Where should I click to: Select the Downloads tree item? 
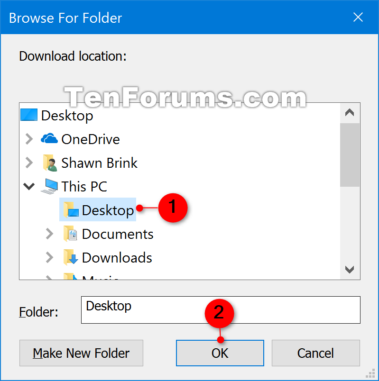117,258
